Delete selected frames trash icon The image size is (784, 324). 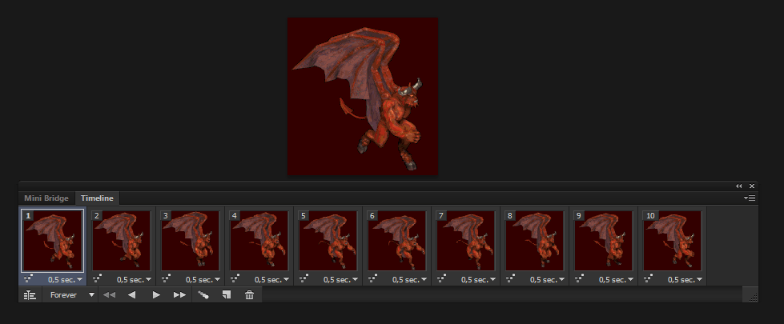coord(250,295)
